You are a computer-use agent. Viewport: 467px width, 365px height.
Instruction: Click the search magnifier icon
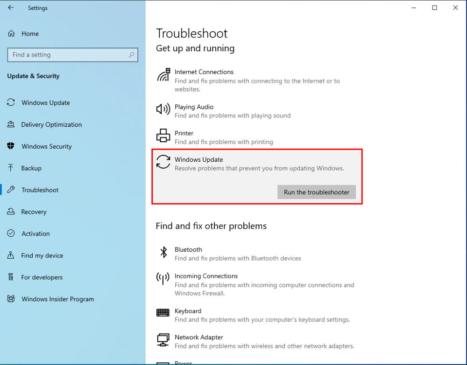pyautogui.click(x=132, y=55)
